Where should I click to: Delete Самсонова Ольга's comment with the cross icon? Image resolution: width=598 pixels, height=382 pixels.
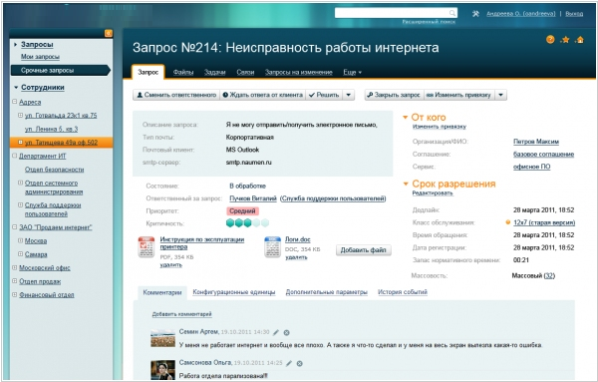[x=300, y=363]
